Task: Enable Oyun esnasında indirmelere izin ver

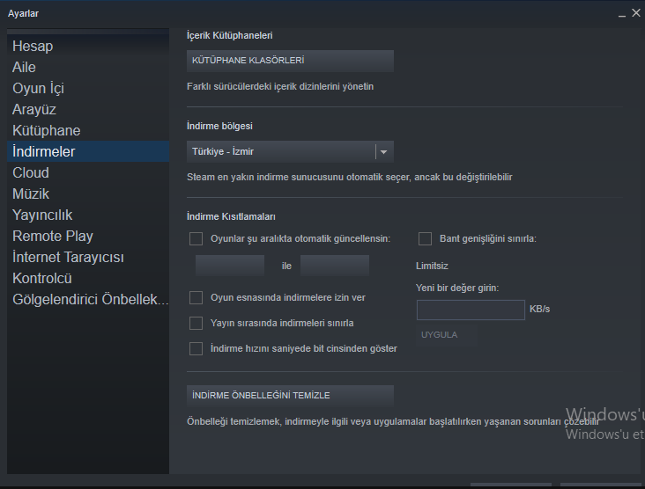Action: [196, 297]
